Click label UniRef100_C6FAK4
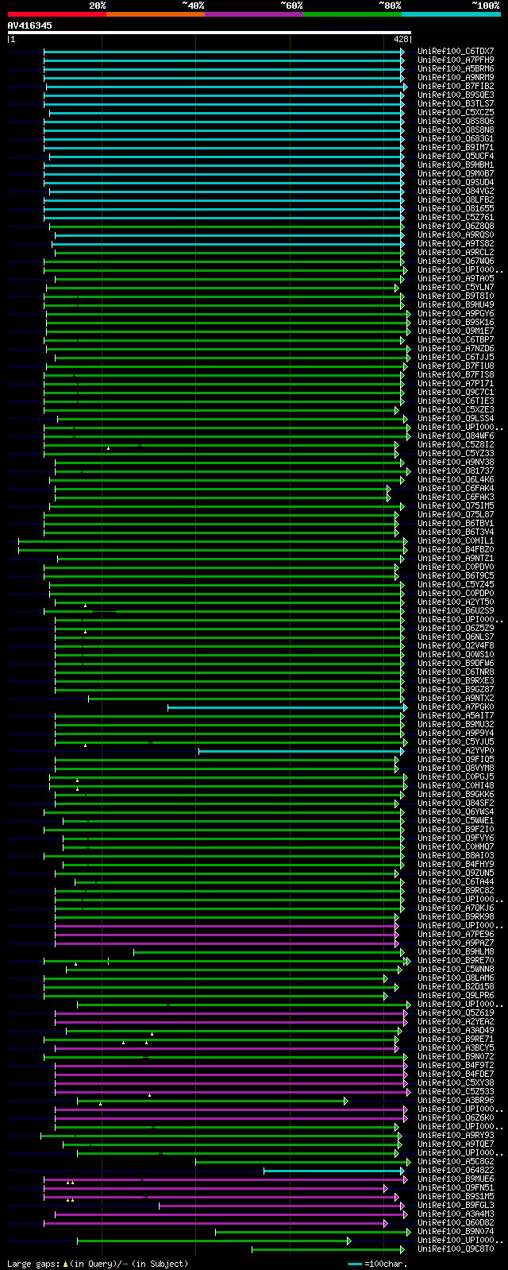508x1270 pixels. (x=456, y=489)
